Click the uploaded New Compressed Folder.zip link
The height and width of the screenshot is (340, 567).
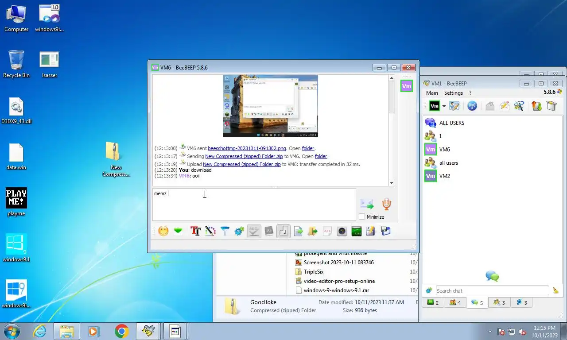coord(242,164)
